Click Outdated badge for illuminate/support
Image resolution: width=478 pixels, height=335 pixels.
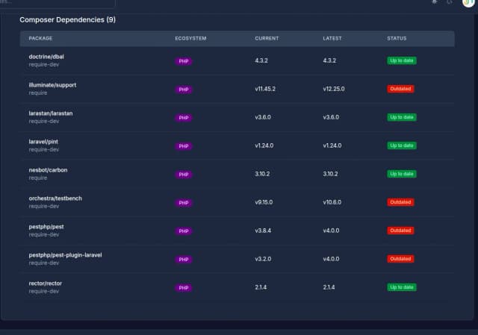tap(401, 89)
